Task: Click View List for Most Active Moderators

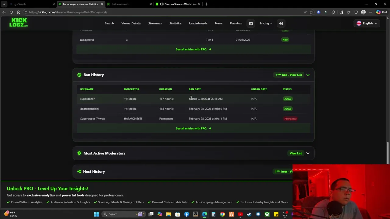Action: pyautogui.click(x=296, y=153)
